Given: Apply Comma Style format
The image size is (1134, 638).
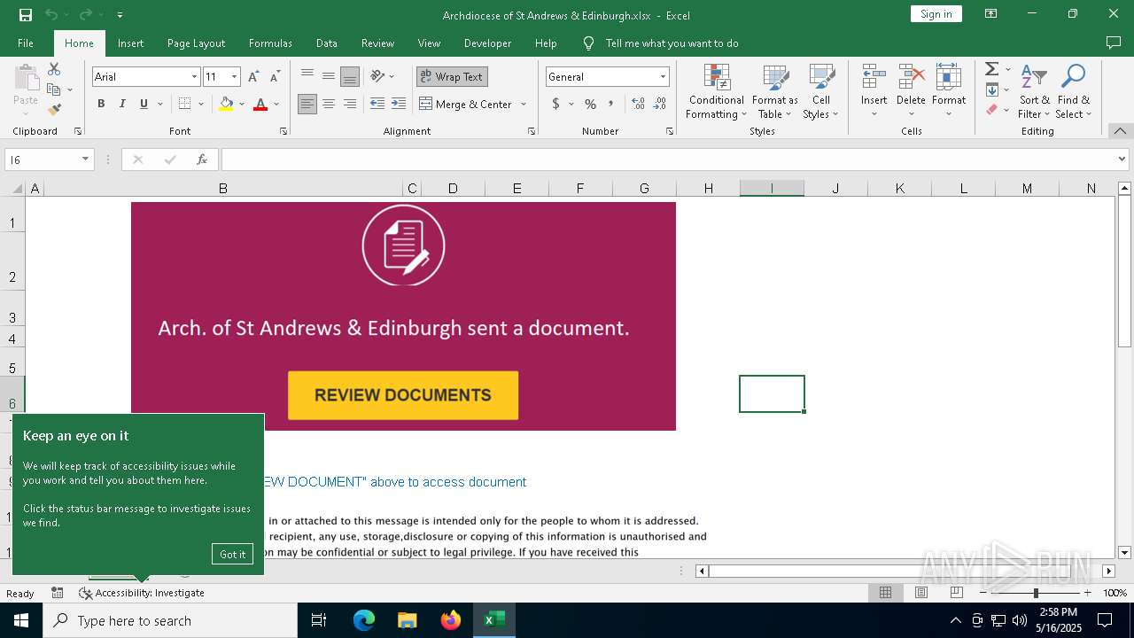Looking at the screenshot, I should [x=611, y=104].
